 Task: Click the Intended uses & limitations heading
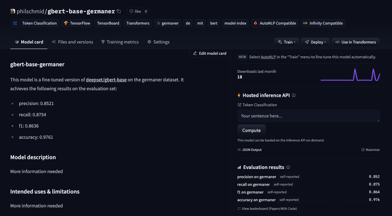[x=45, y=191]
